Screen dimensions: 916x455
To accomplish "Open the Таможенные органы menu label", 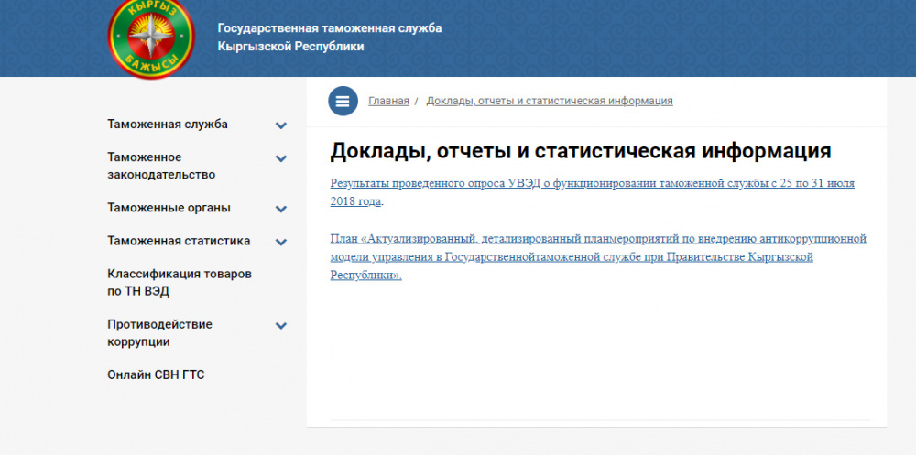I will [x=169, y=208].
